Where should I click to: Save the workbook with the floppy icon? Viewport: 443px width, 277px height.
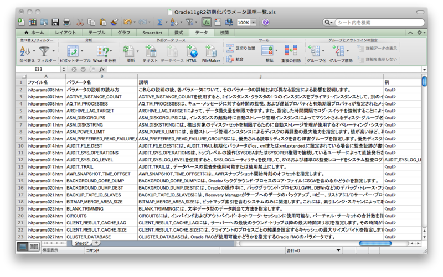55,22
